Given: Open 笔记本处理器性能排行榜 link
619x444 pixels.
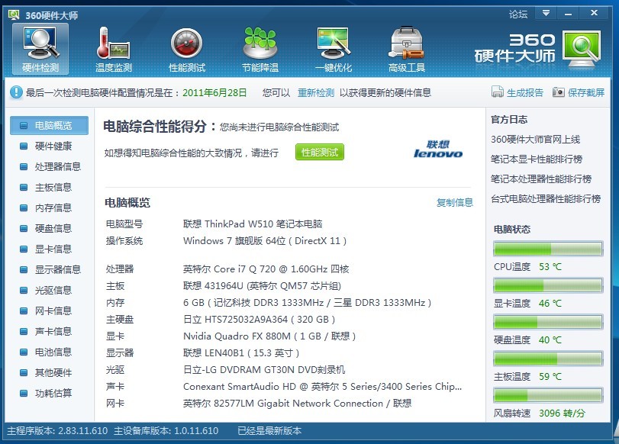Looking at the screenshot, I should click(x=541, y=179).
